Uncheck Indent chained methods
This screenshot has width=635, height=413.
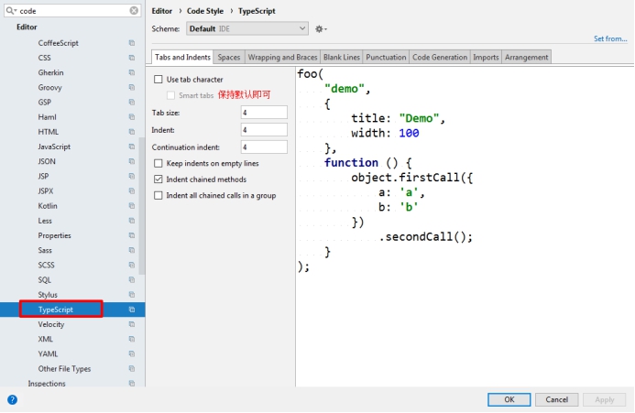[158, 179]
